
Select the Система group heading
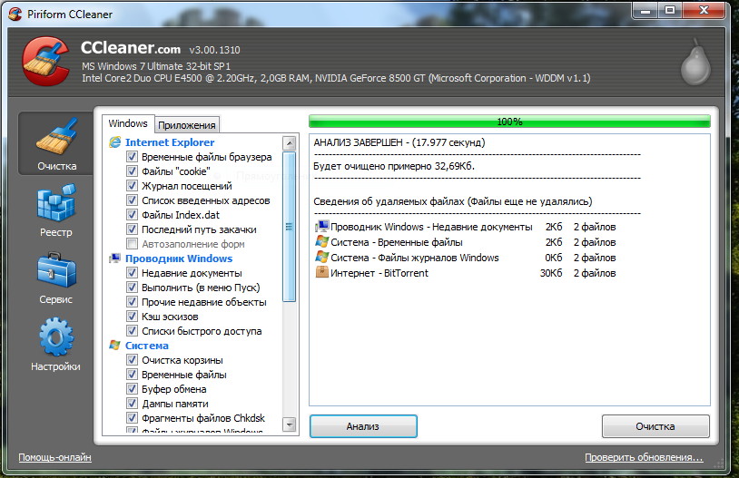[146, 346]
